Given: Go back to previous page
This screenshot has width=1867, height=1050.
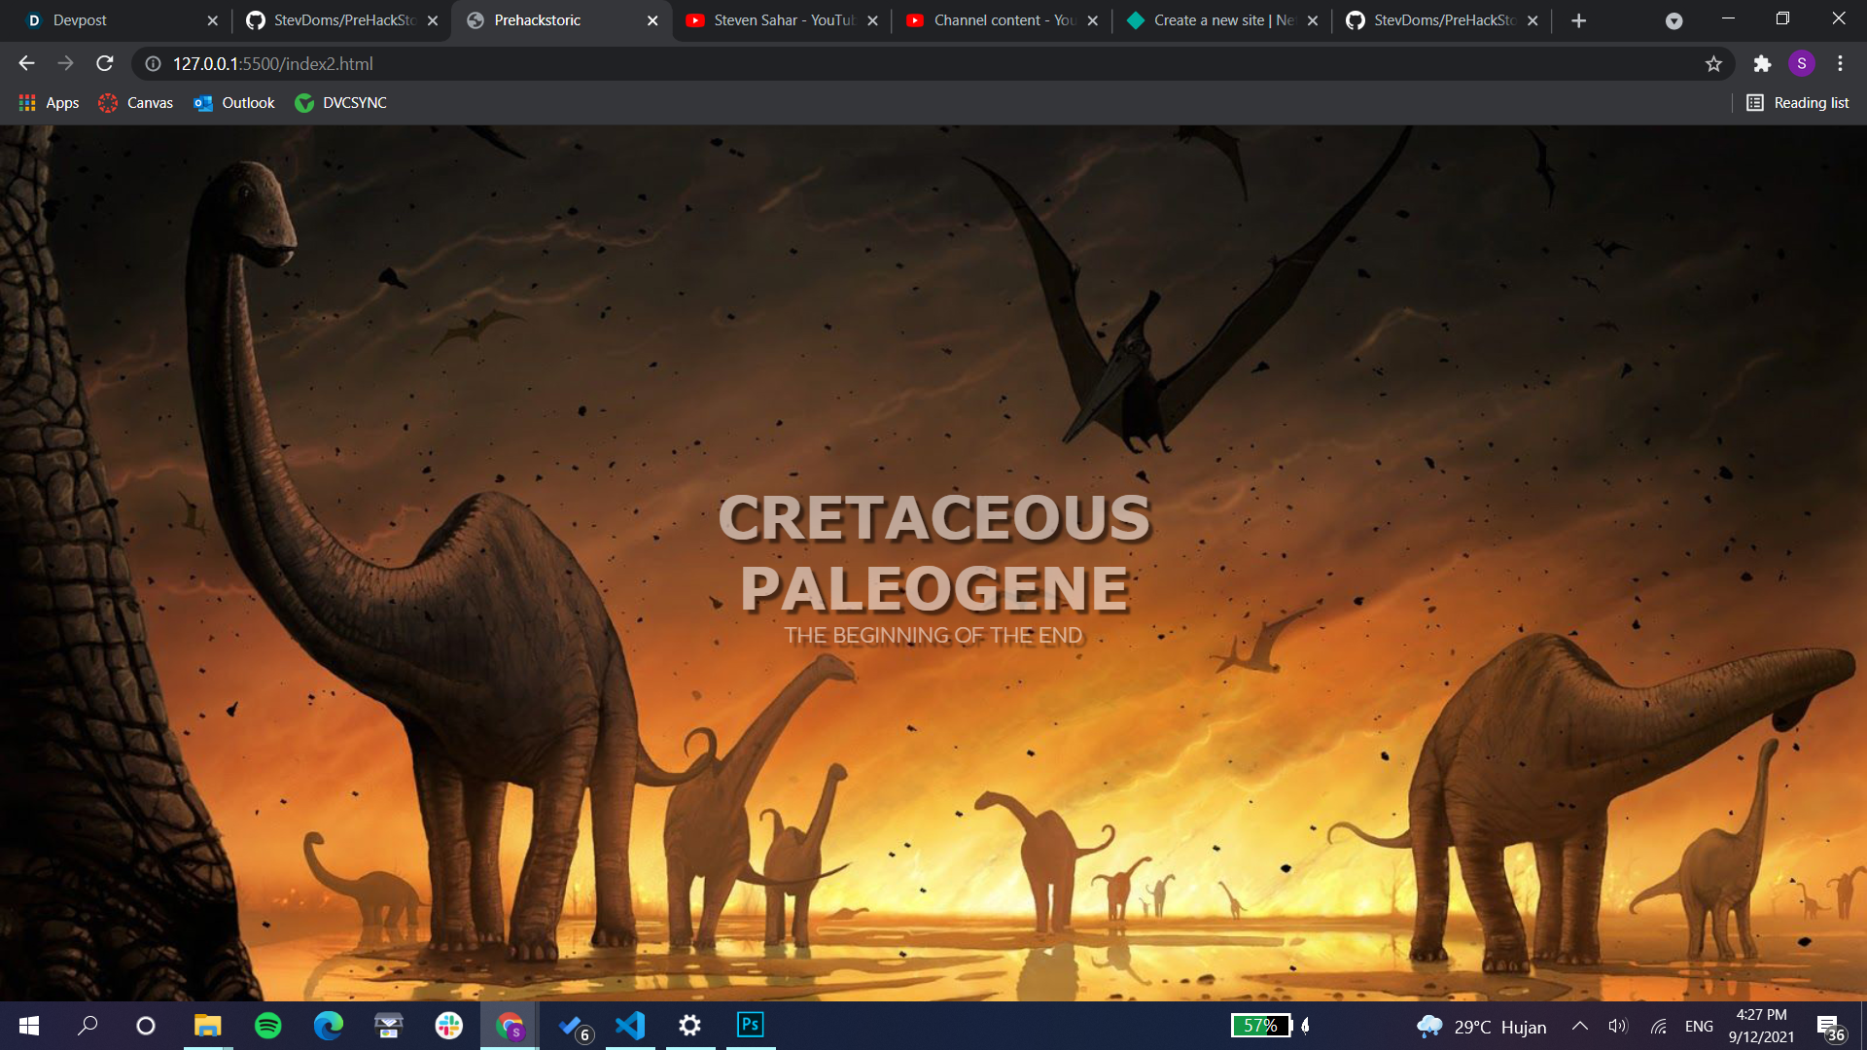Looking at the screenshot, I should [x=26, y=63].
